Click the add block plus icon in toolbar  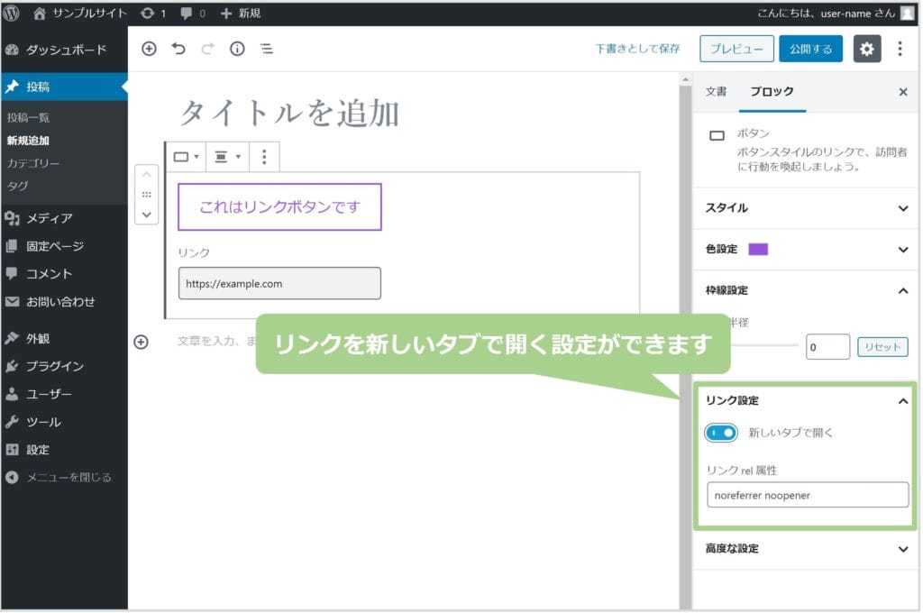click(x=150, y=49)
